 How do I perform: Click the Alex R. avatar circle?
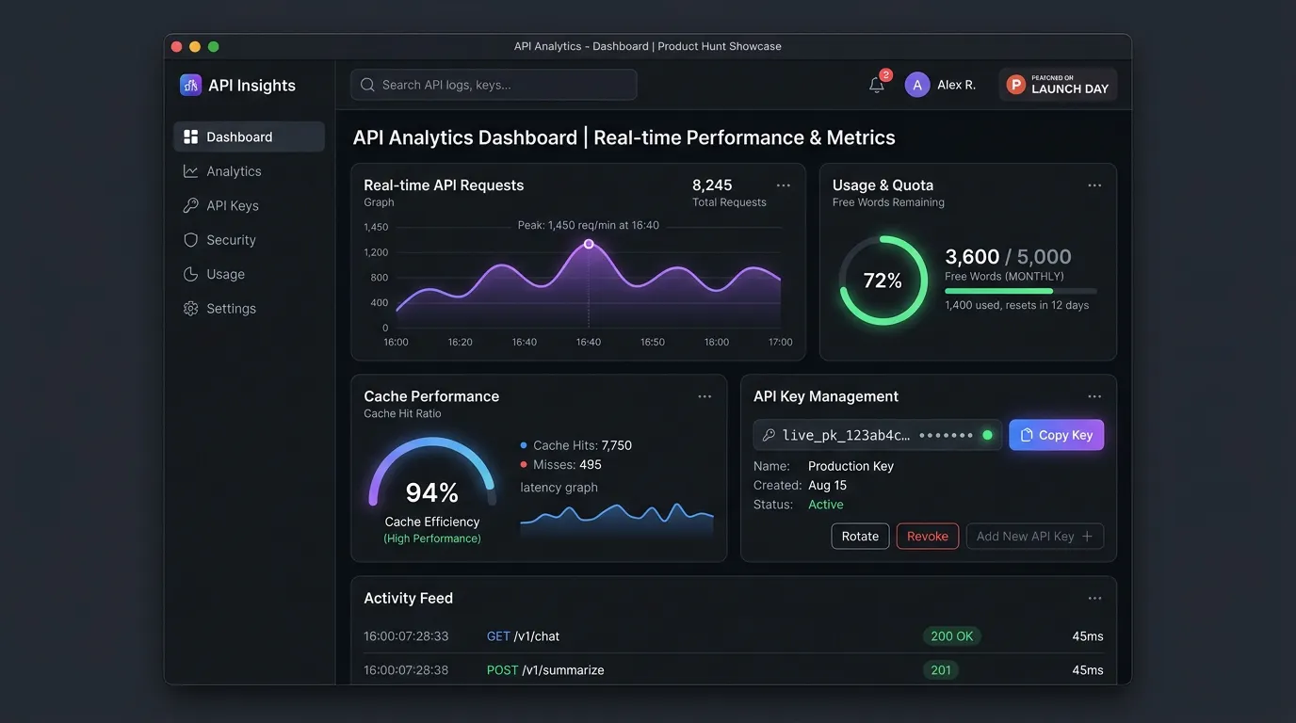[917, 85]
